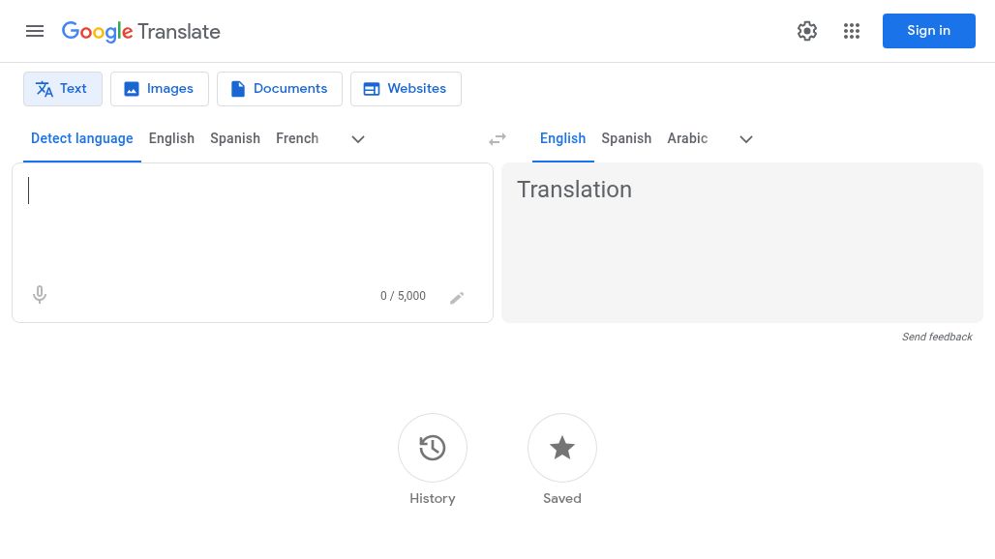
Task: Open the settings gear
Action: click(x=807, y=31)
